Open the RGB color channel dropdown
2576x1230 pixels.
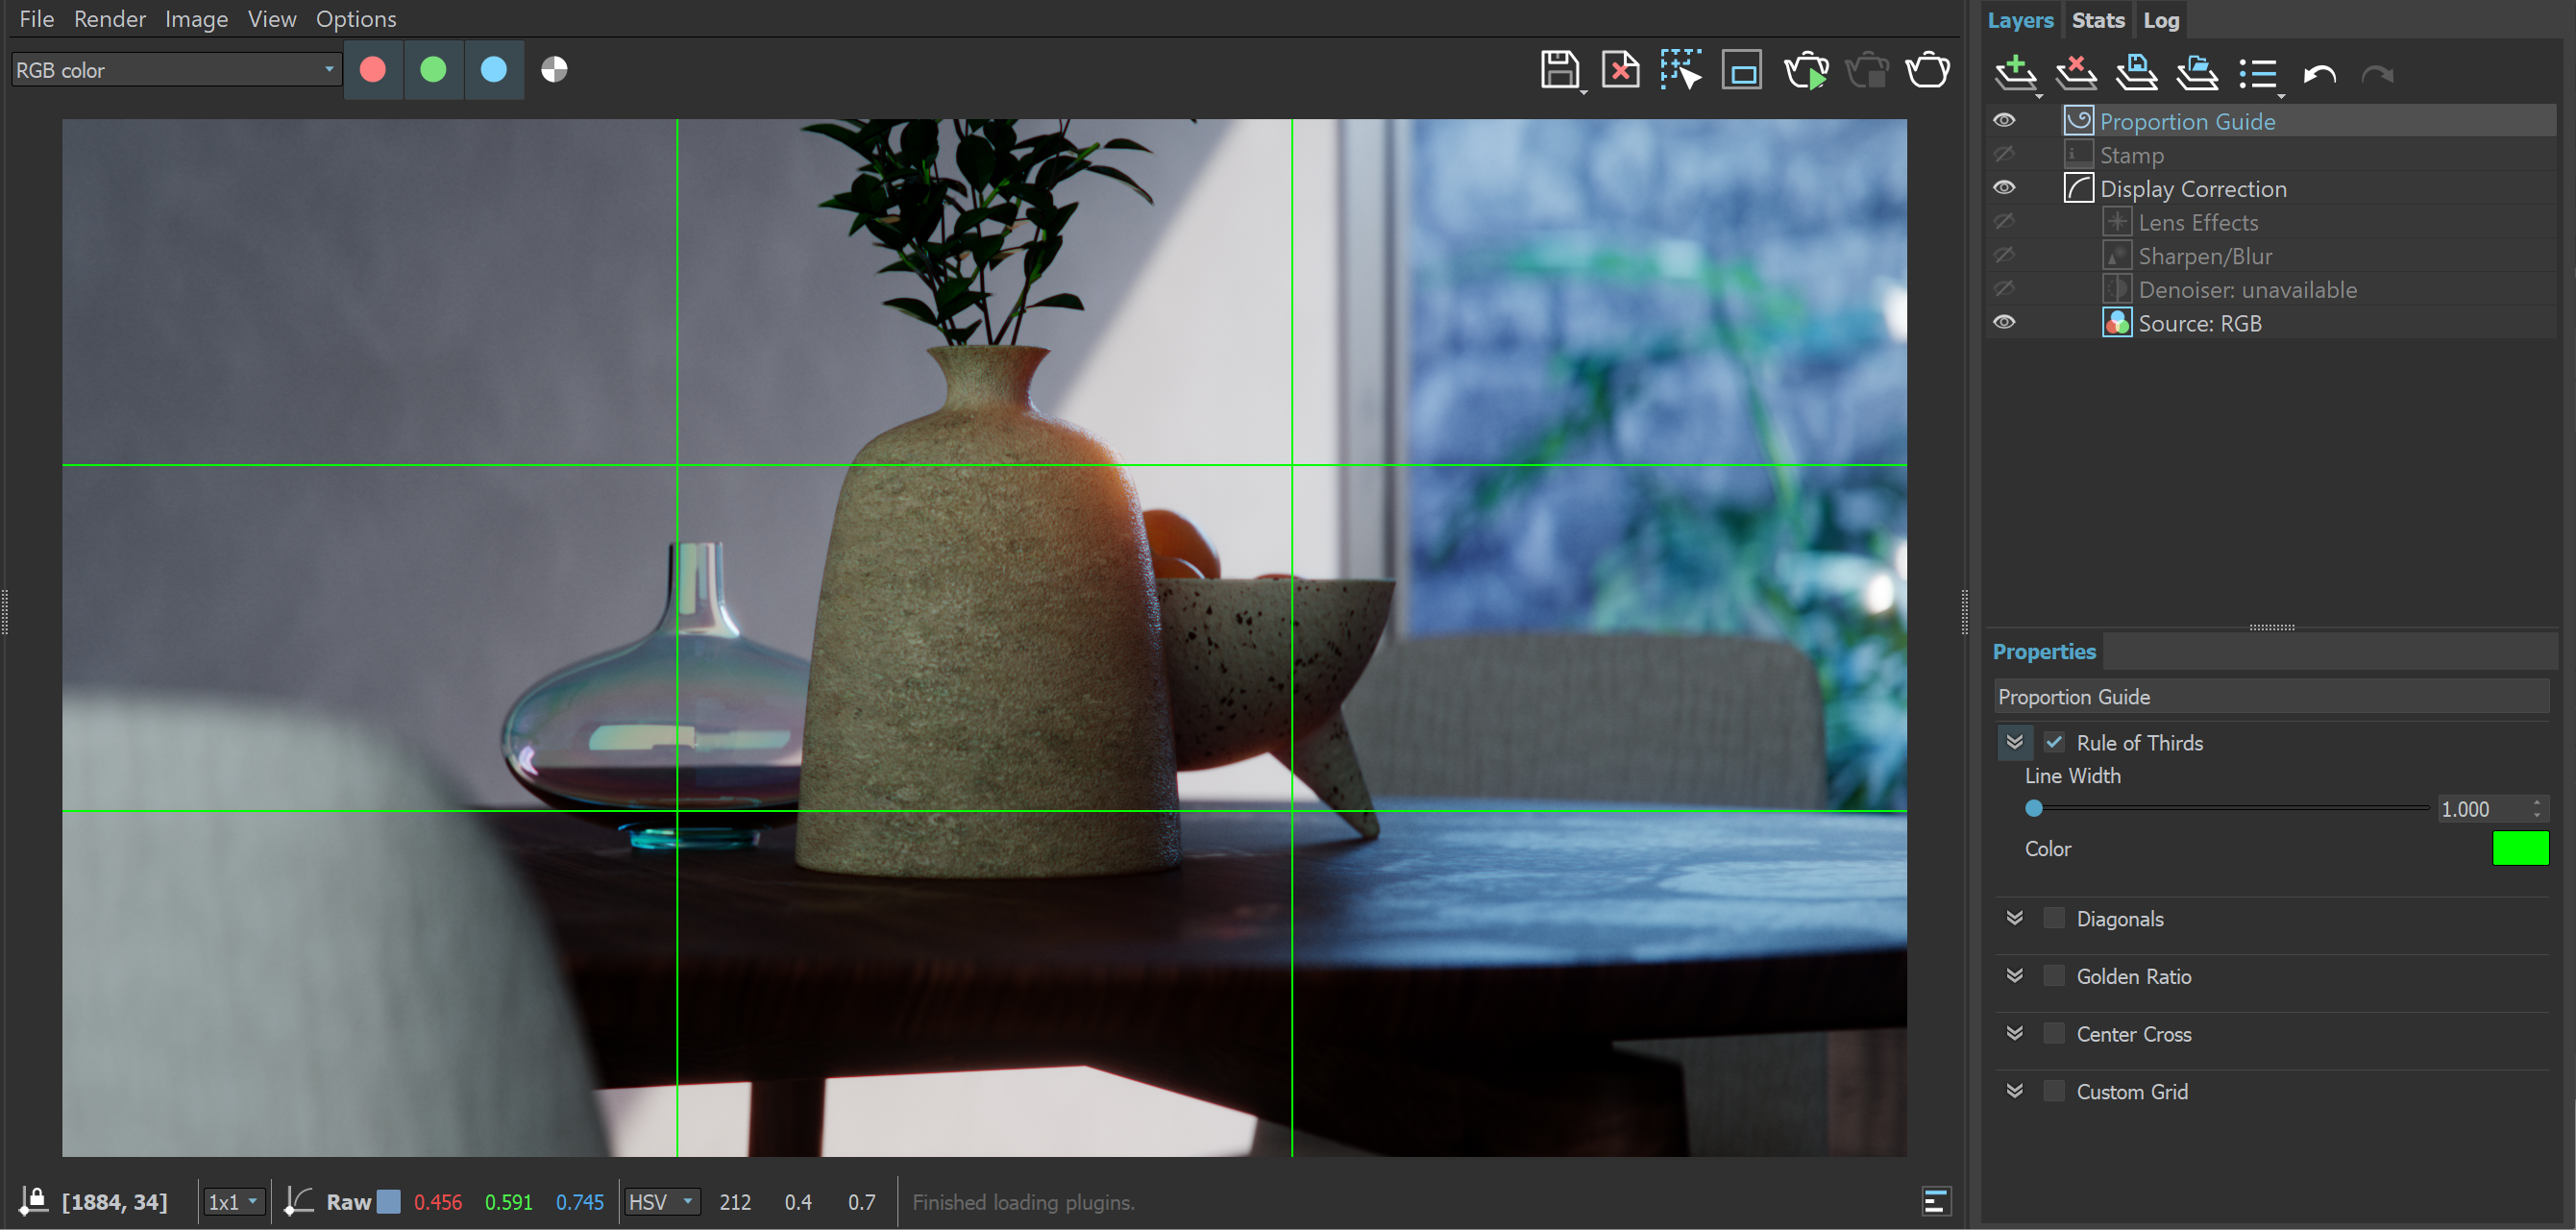pyautogui.click(x=176, y=70)
